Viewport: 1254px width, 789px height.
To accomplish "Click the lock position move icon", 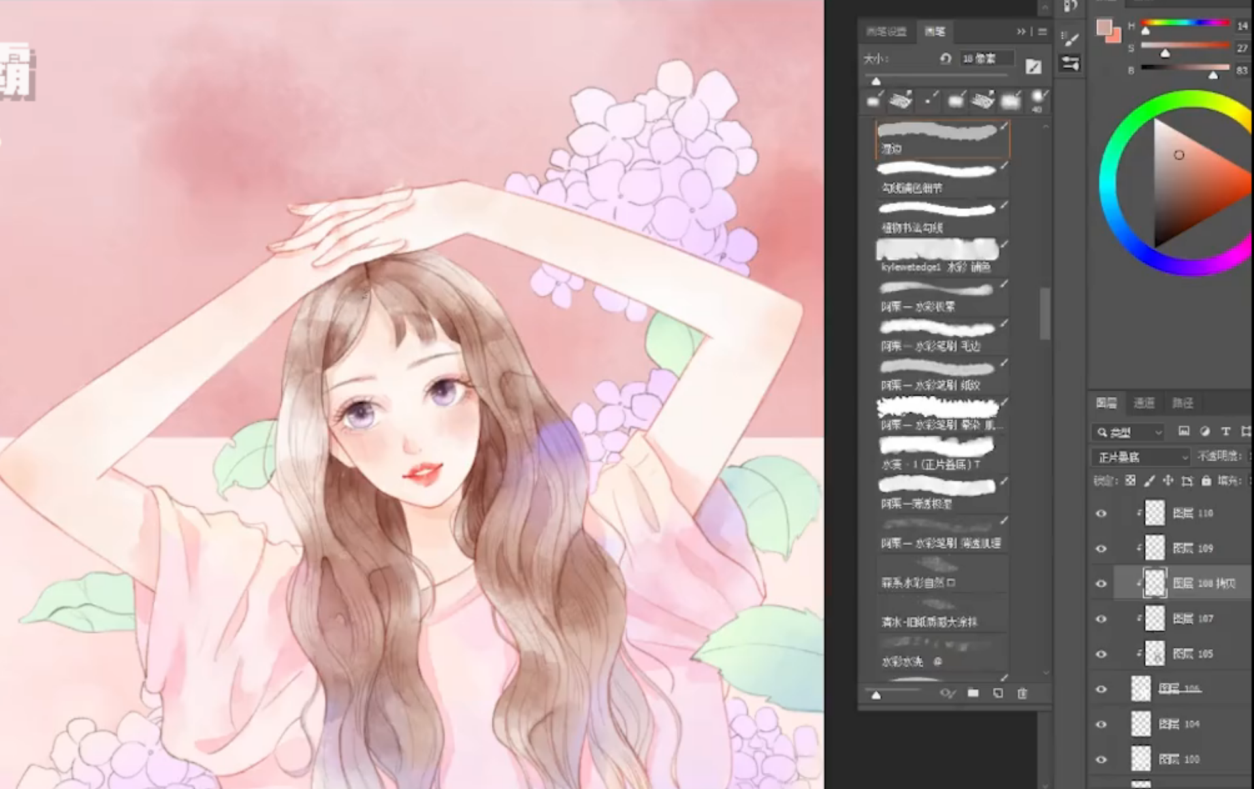I will tap(1168, 481).
